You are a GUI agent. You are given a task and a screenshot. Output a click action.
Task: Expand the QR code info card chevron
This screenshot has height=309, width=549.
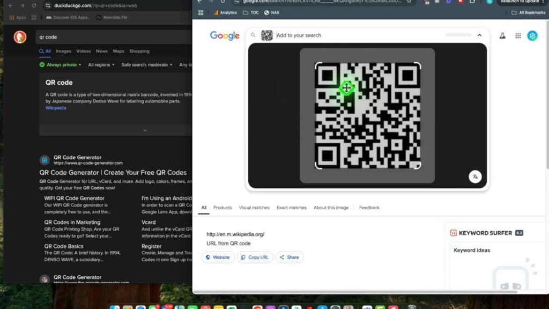click(145, 130)
